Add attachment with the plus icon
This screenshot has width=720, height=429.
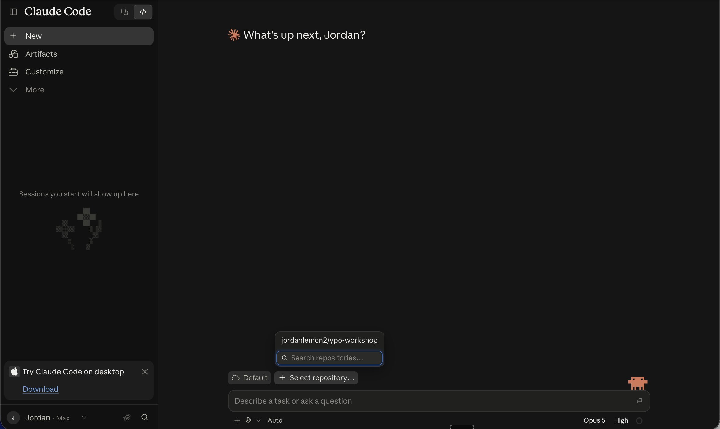[x=237, y=420]
